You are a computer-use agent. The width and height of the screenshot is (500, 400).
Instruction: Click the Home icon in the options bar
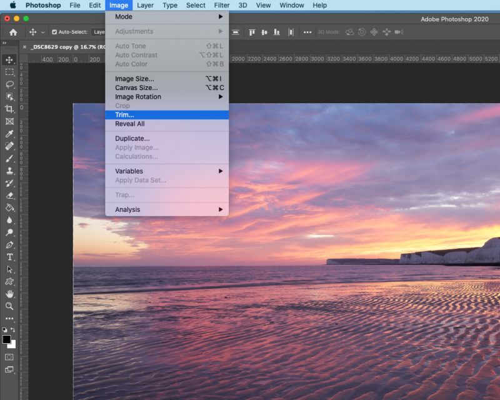(x=14, y=31)
